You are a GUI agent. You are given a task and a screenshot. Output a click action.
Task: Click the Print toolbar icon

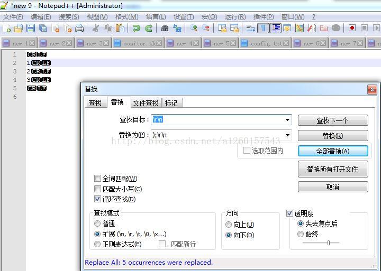[x=79, y=28]
